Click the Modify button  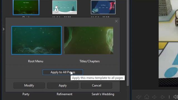[x=29, y=85]
